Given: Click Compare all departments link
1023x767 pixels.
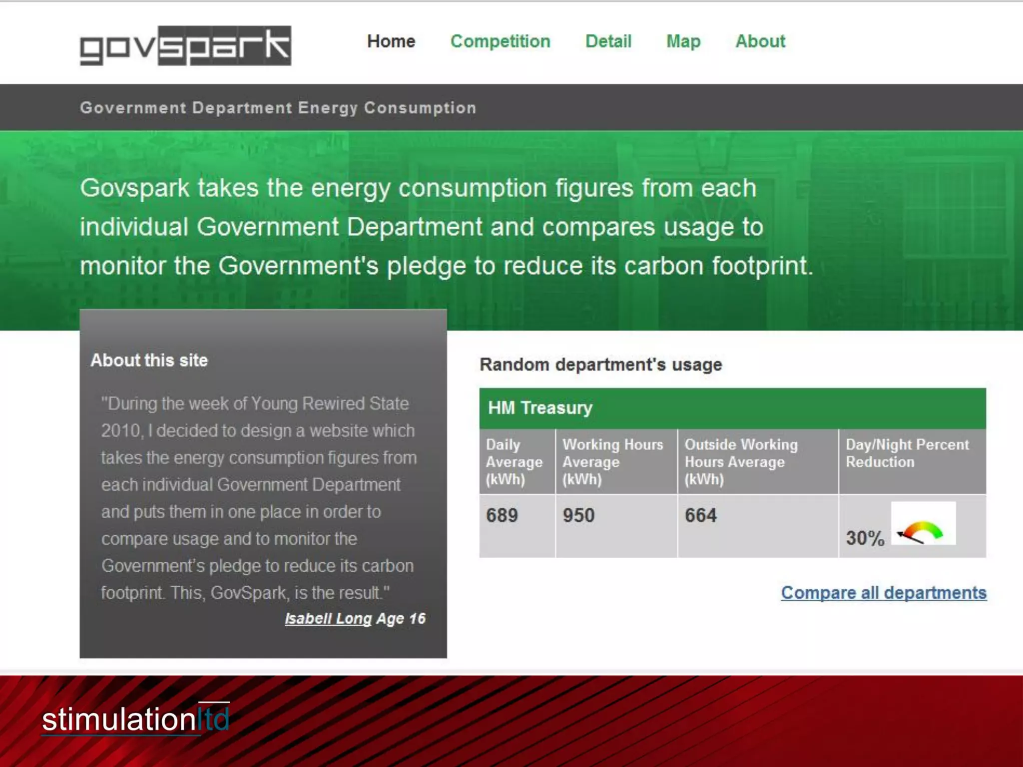Looking at the screenshot, I should click(x=883, y=593).
